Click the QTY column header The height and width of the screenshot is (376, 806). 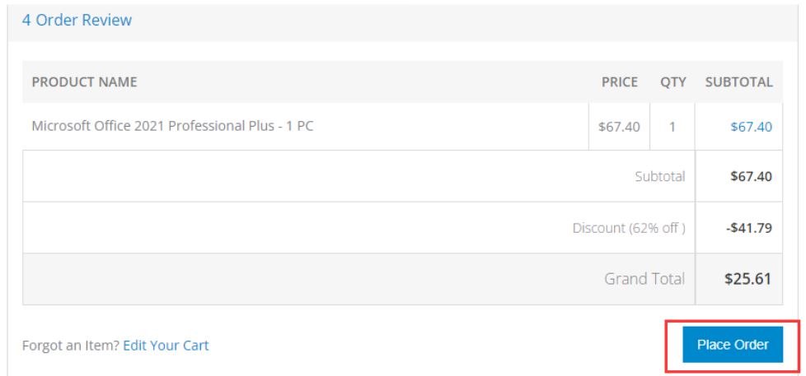pyautogui.click(x=672, y=82)
